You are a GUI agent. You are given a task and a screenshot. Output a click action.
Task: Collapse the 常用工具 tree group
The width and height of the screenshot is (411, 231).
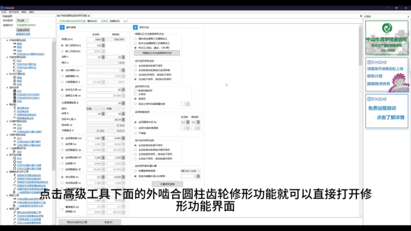7,209
